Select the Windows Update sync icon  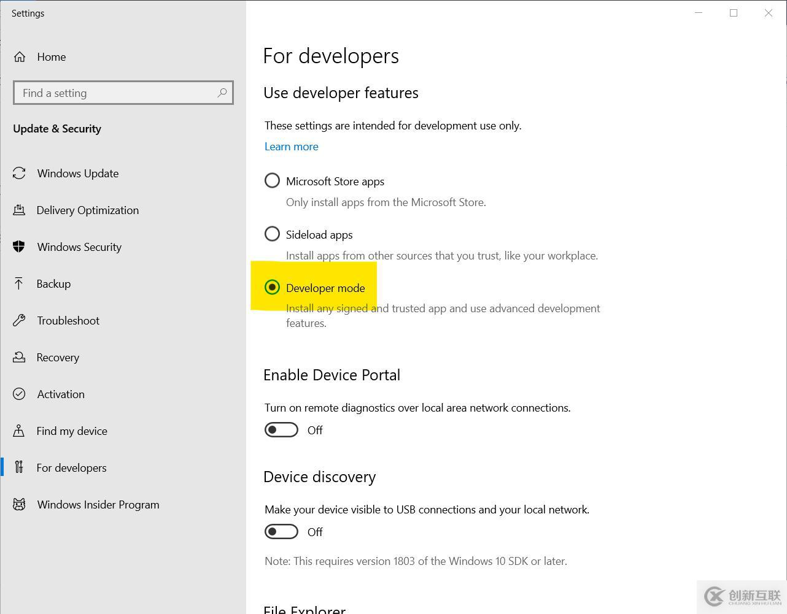pos(19,173)
